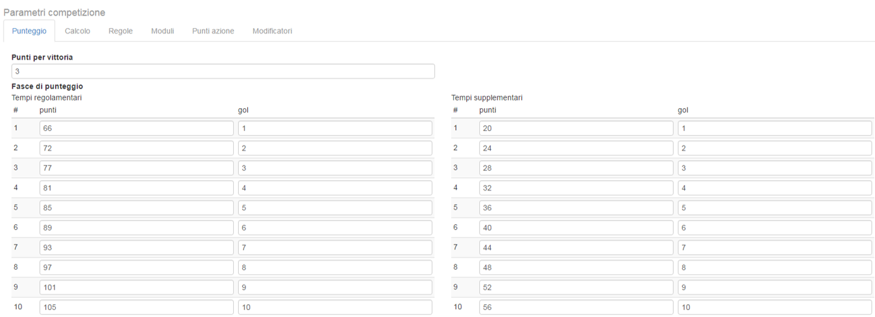
Task: Click the Punti per vittoria field
Action: click(223, 71)
